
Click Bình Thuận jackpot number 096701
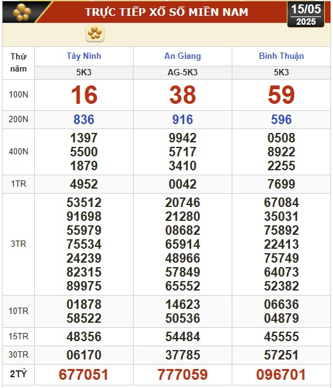tap(281, 374)
